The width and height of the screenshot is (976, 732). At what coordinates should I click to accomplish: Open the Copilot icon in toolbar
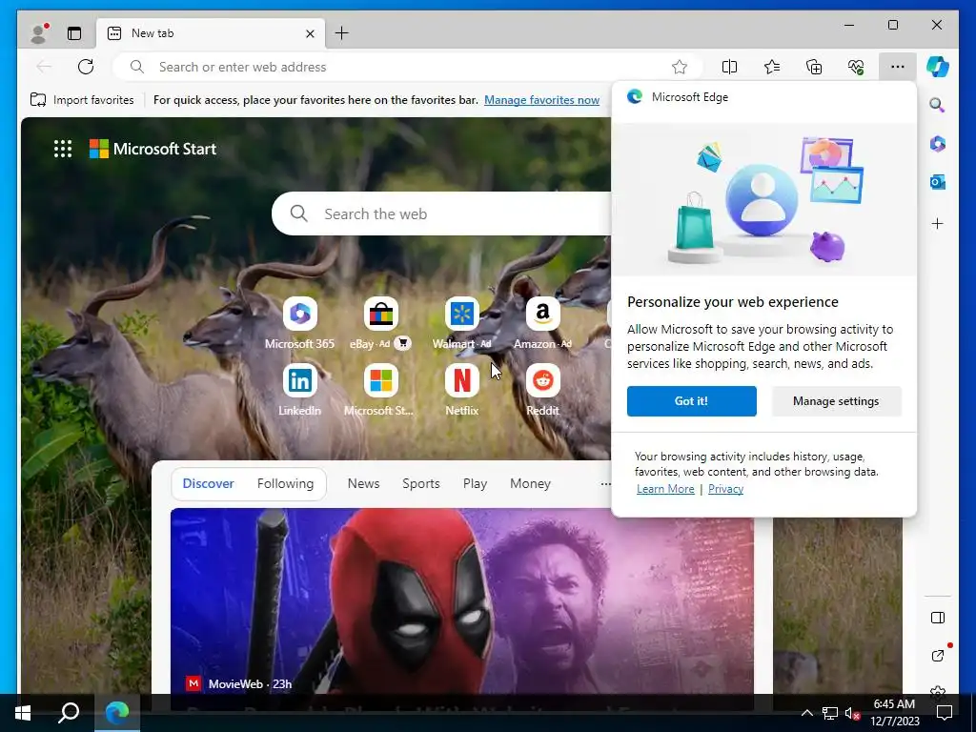pos(938,67)
